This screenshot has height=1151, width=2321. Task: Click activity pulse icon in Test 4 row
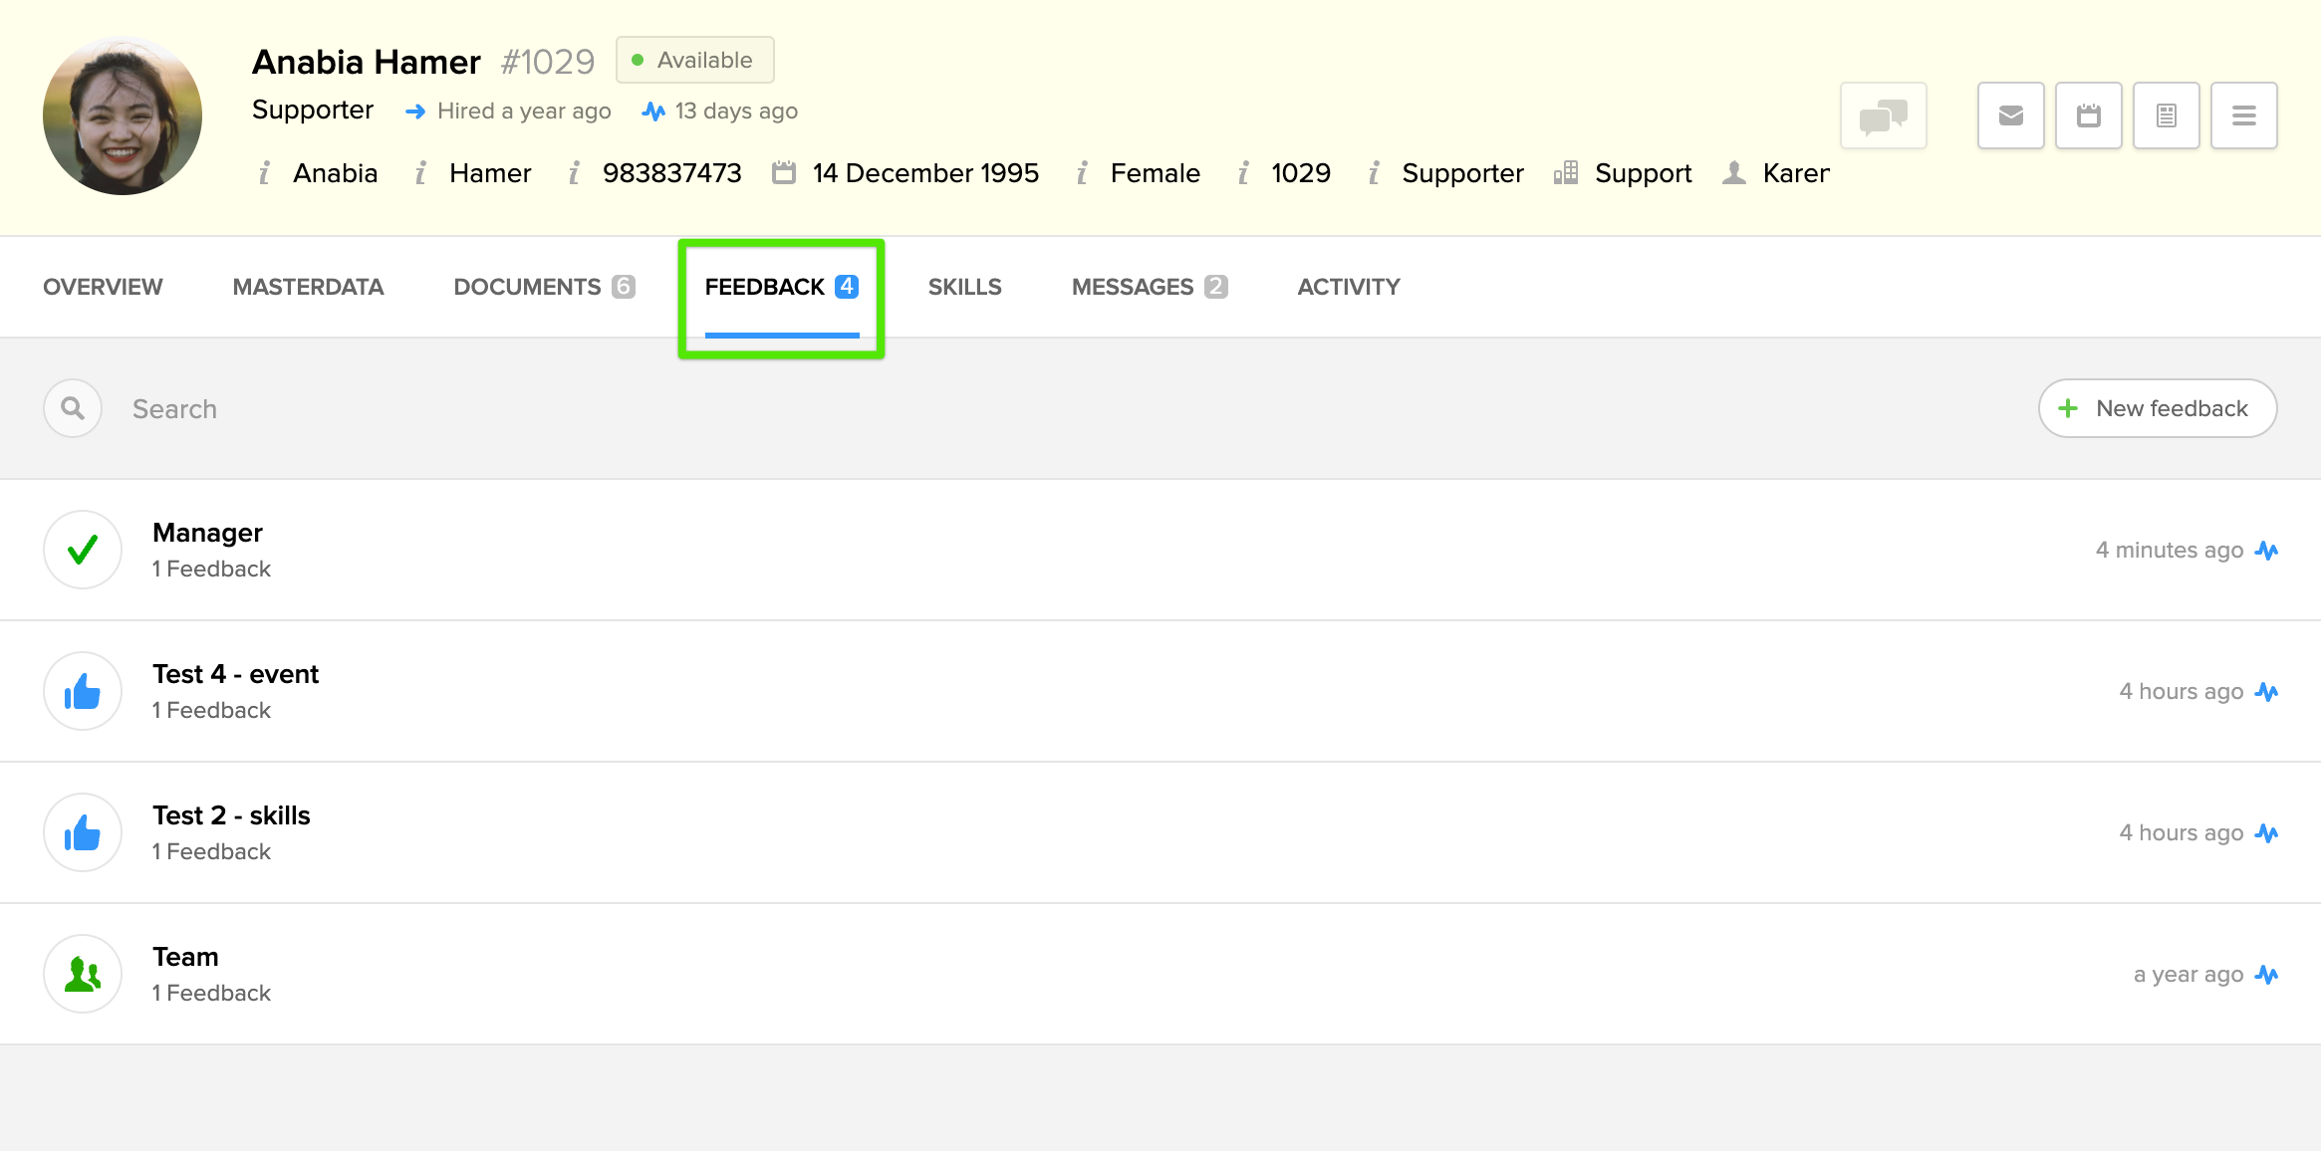[x=2266, y=692]
